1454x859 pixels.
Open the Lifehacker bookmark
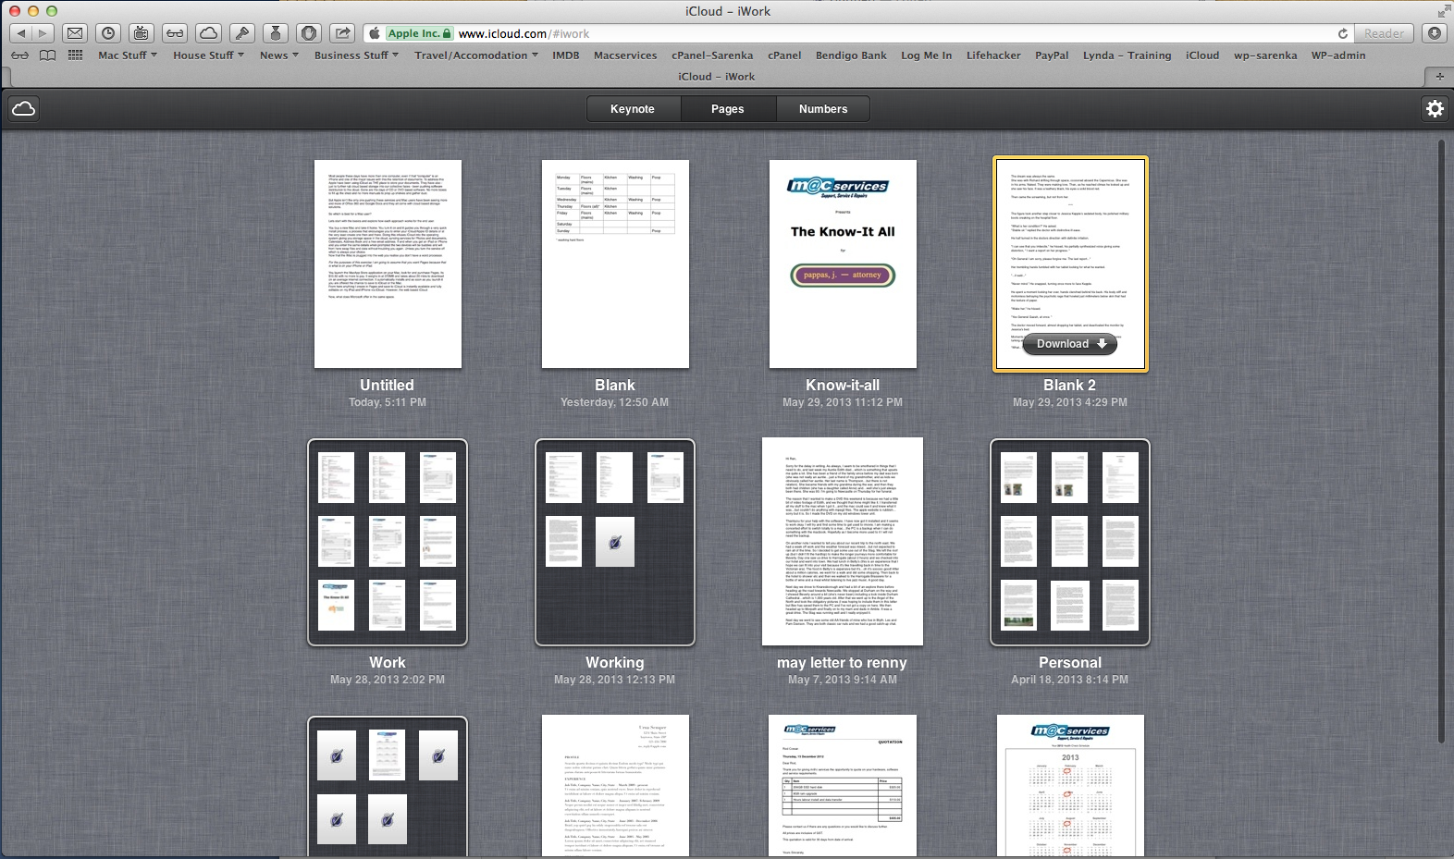993,55
